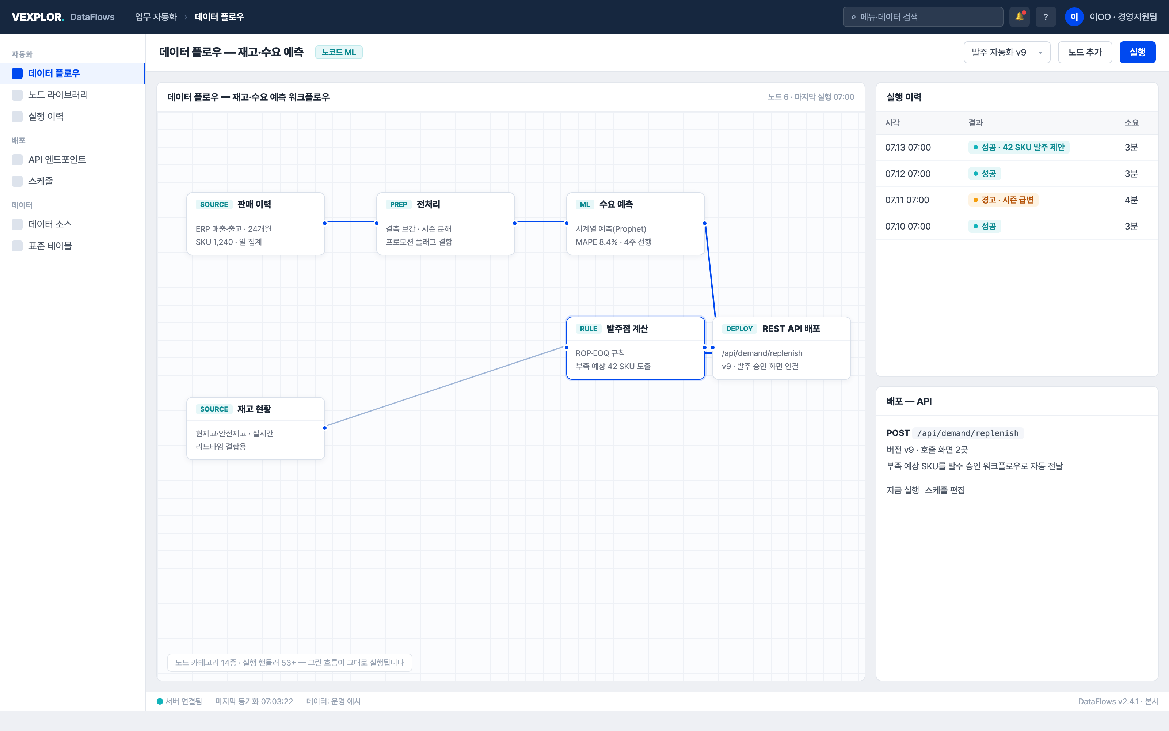
Task: Click the 07.13 07:00 run history row
Action: [x=1017, y=147]
